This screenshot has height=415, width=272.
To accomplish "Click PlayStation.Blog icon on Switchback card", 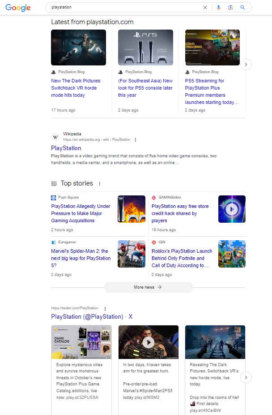I will tap(53, 72).
